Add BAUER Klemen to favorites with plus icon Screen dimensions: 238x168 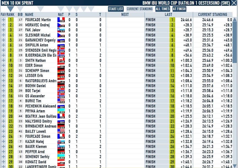coord(3,146)
